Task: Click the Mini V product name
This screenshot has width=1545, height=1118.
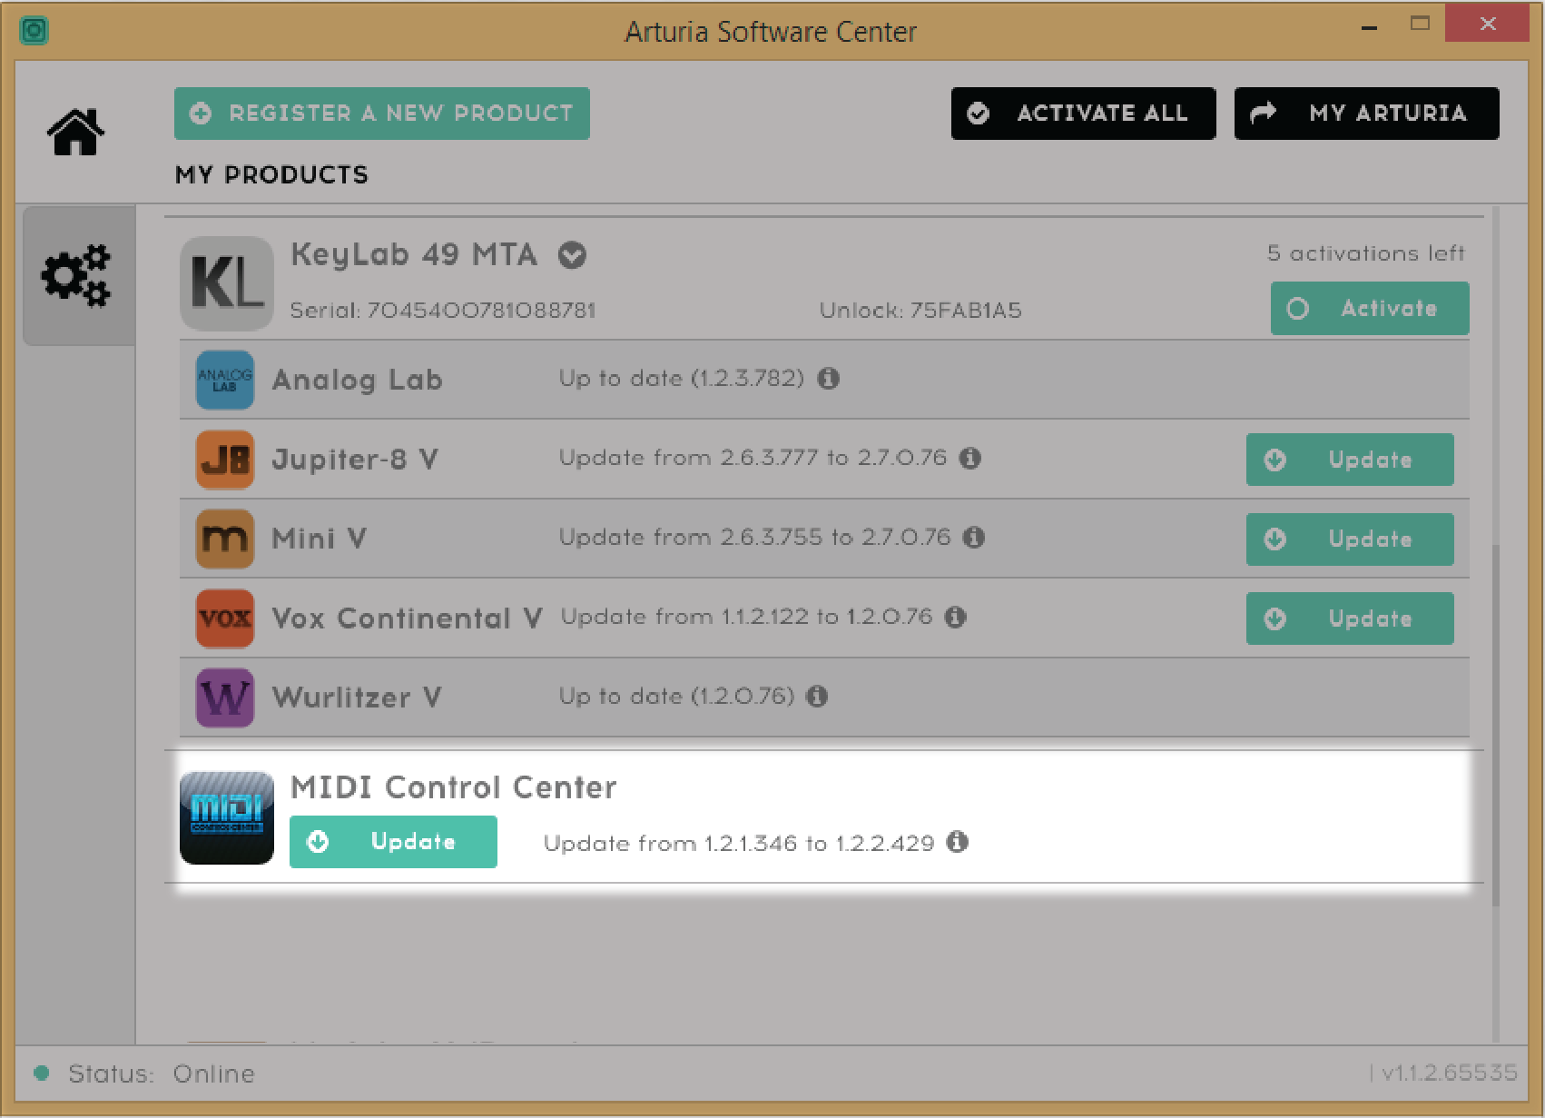Action: click(x=320, y=539)
